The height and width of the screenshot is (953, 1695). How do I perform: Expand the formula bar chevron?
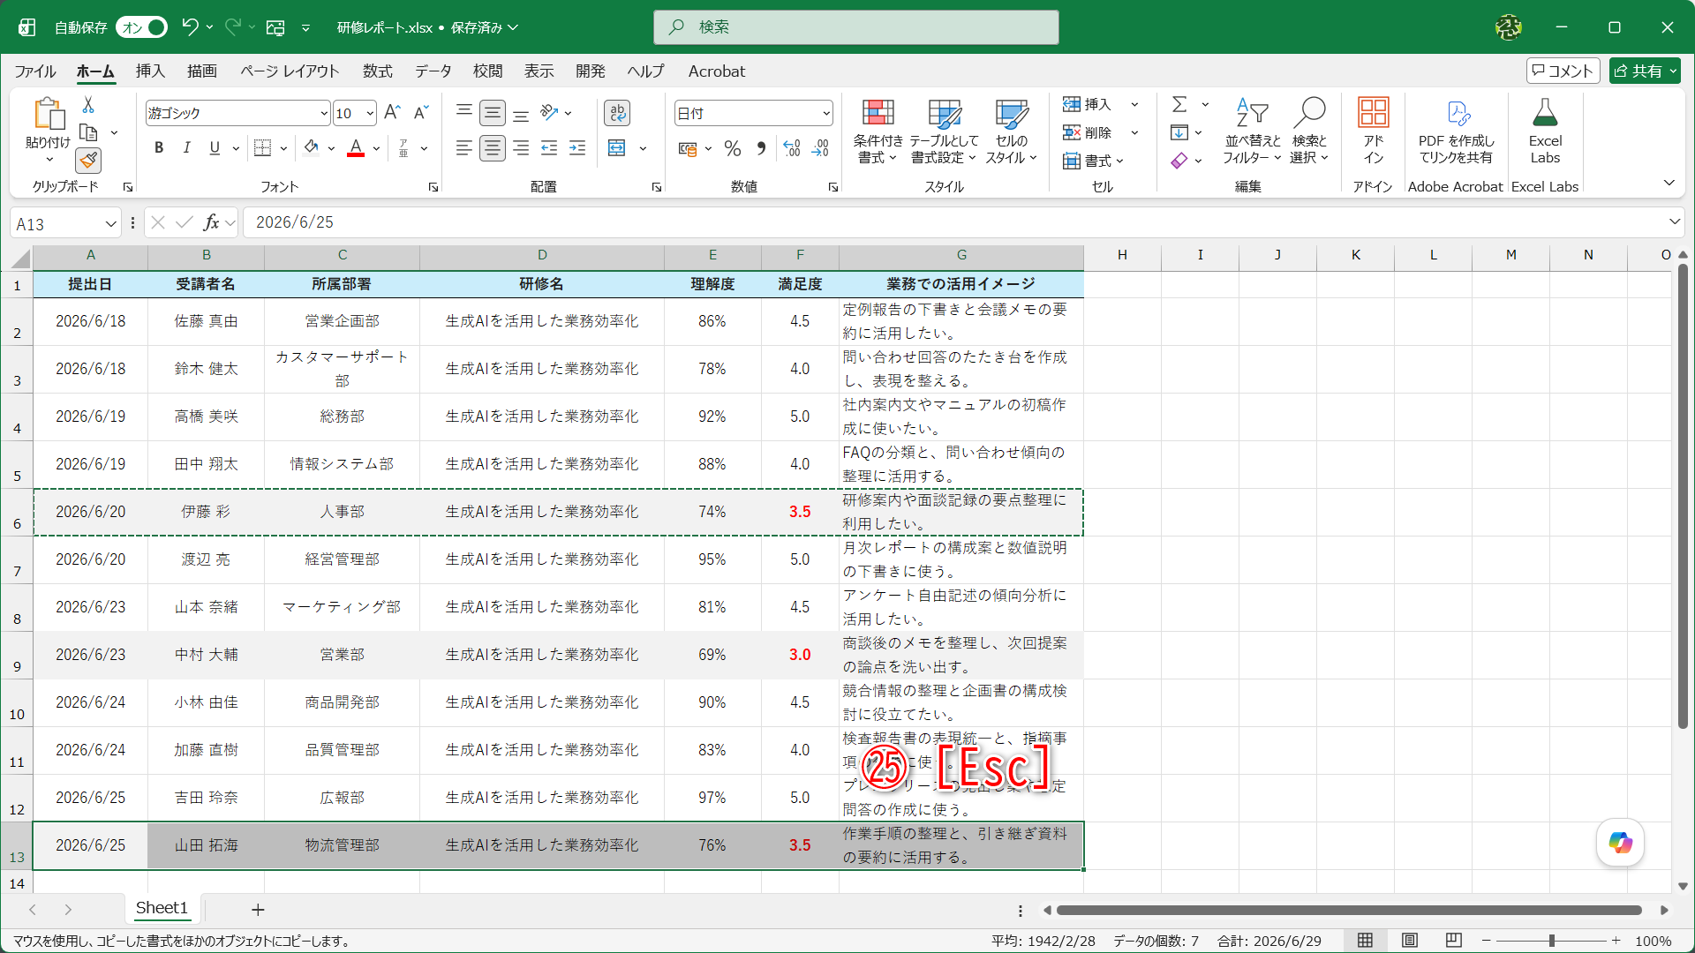coord(1674,222)
